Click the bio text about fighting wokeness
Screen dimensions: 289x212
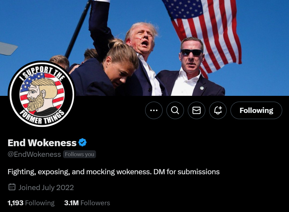(113, 172)
